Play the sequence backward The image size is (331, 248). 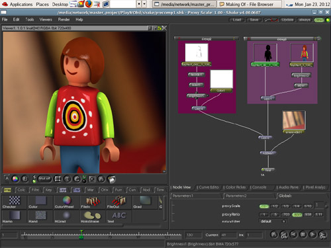pos(293,235)
